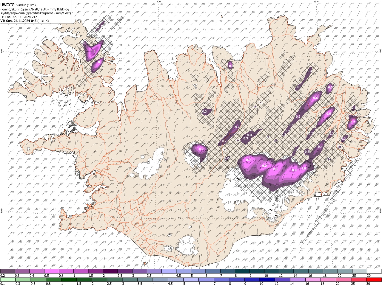The height and width of the screenshot is (286, 382).
Task: Click the 'VT: Sun. 24.11.2024 04Z' valid time
Action: point(19,21)
